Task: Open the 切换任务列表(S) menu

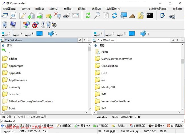Action: (x=158, y=9)
